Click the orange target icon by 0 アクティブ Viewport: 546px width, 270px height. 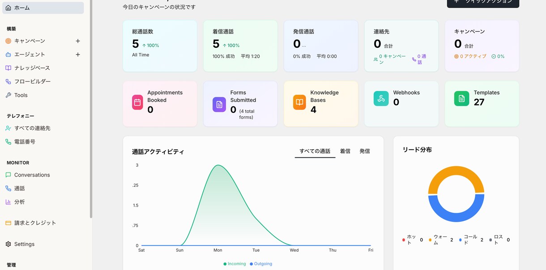point(456,57)
